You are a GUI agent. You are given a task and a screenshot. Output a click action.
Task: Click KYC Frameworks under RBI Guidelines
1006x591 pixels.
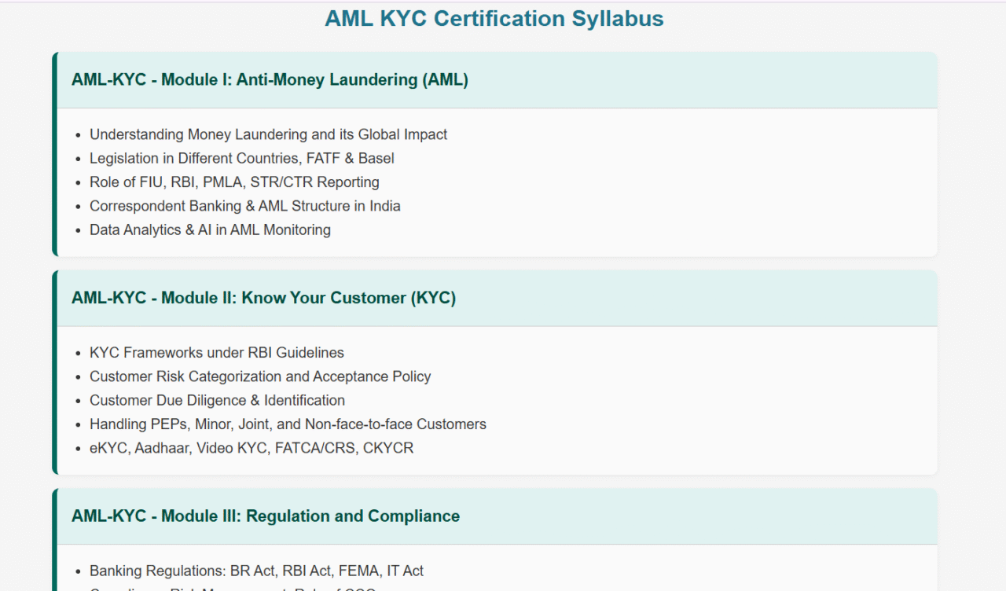coord(216,353)
